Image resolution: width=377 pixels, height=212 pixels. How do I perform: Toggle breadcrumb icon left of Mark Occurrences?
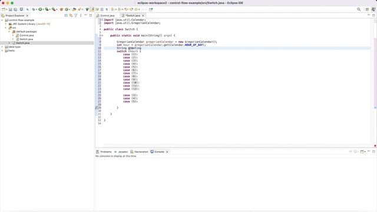click(87, 9)
